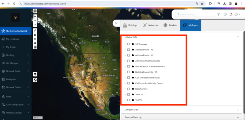
Task: Click the fullscreen map icon
Action: pyautogui.click(x=35, y=11)
